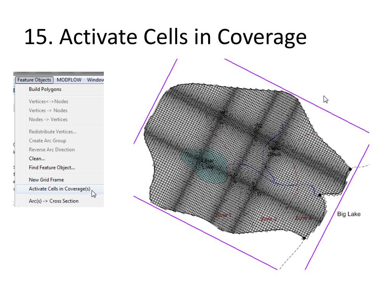Click Activate Cells in Coverage(s)
391x293 pixels.
(60, 189)
